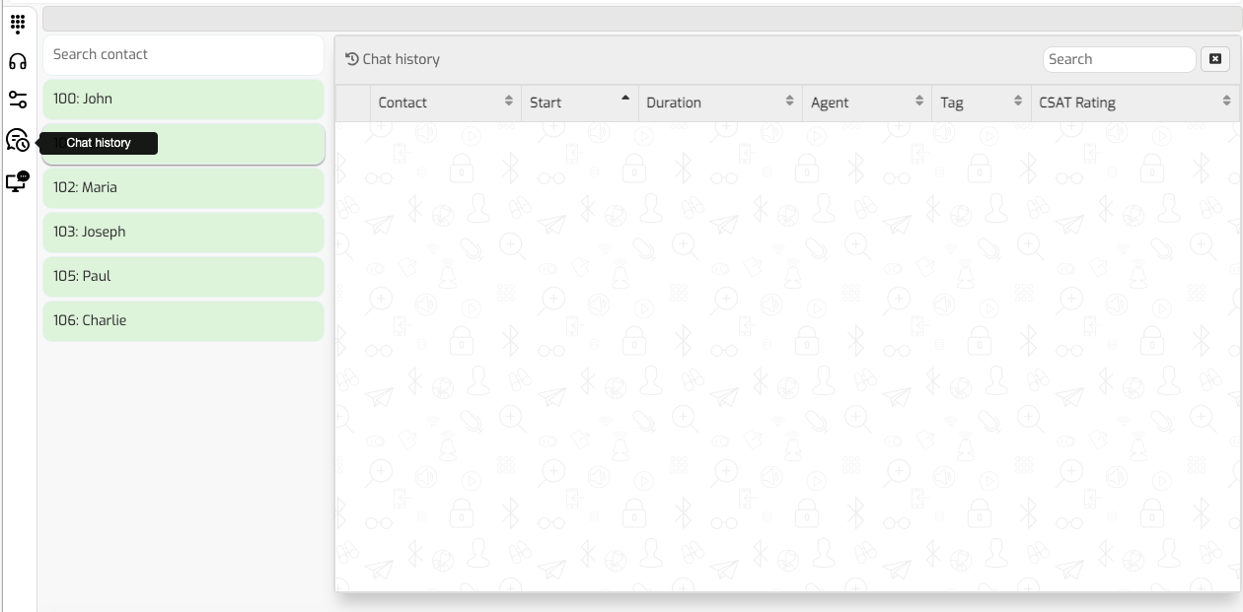1243x612 pixels.
Task: Close the Chat history panel
Action: (x=1214, y=59)
